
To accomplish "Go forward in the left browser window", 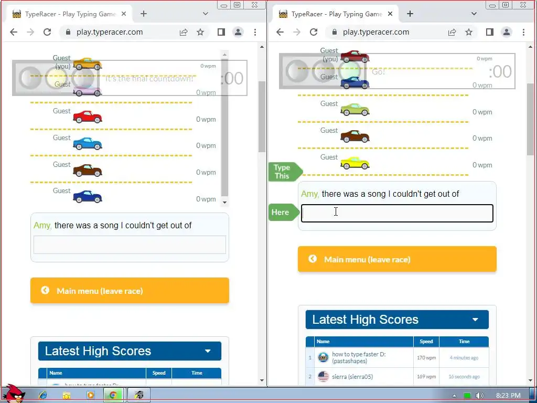I will [30, 32].
